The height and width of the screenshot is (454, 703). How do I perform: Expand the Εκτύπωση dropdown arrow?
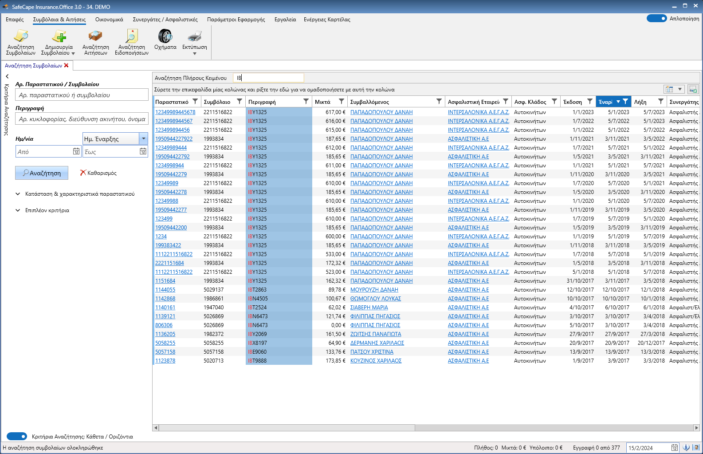[x=194, y=54]
